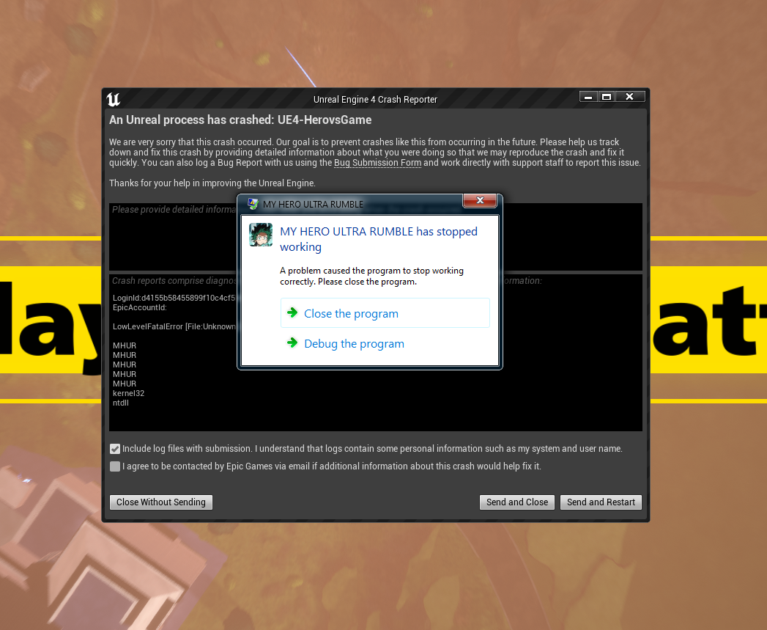This screenshot has height=630, width=767.
Task: Click the heading An Unreal process has crashed
Action: pos(240,120)
